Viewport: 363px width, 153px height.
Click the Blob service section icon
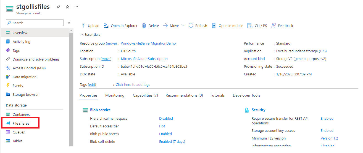pos(85,110)
